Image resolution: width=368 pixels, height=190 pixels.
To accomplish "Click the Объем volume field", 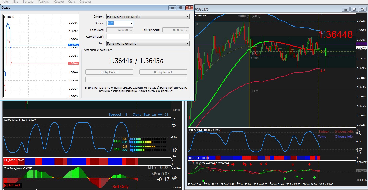I will (118, 23).
